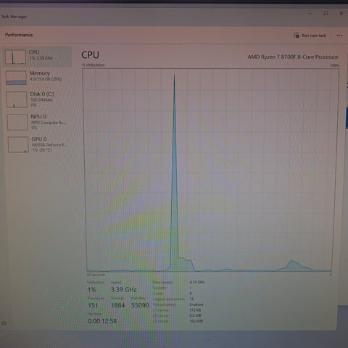Open the three-dot more options menu
348x348 pixels.
click(x=339, y=36)
